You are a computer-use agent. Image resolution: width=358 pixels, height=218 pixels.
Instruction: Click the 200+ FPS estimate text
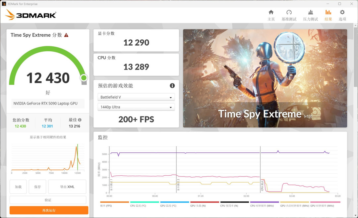click(x=136, y=119)
